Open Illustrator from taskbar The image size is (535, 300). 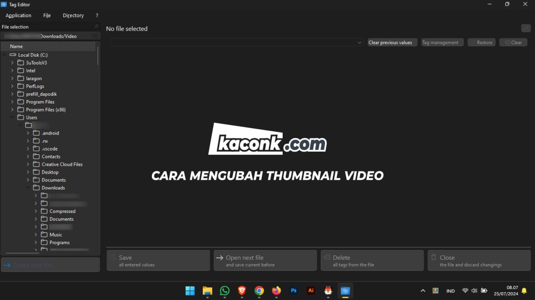(x=311, y=291)
